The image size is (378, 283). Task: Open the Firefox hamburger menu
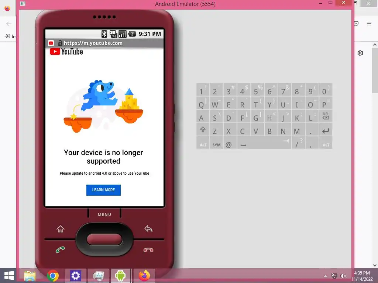[x=369, y=23]
